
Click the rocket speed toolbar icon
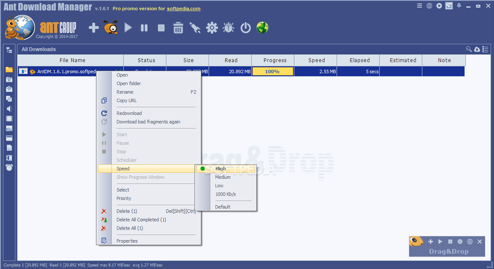[x=195, y=28]
